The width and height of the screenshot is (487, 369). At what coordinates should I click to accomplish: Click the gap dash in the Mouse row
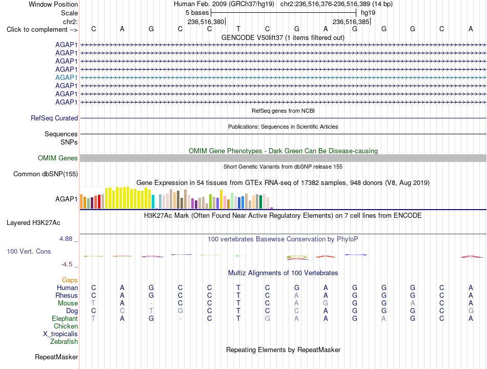pos(151,303)
